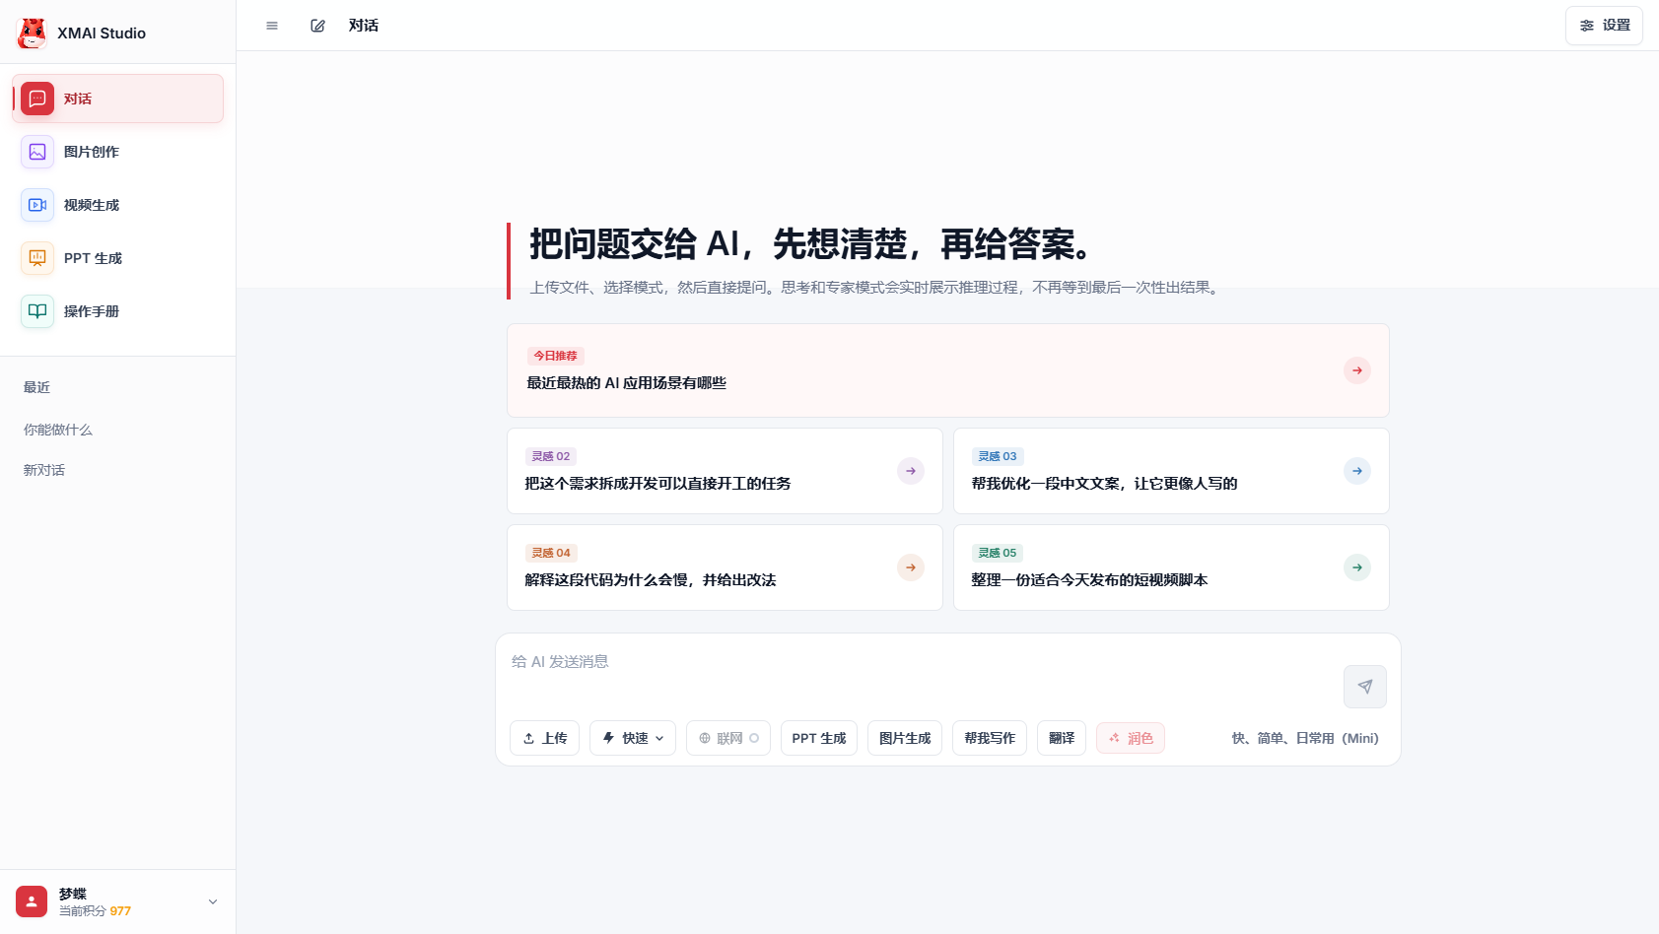This screenshot has height=934, width=1659.
Task: Click the XMAI Studio logo icon
Action: pyautogui.click(x=32, y=33)
